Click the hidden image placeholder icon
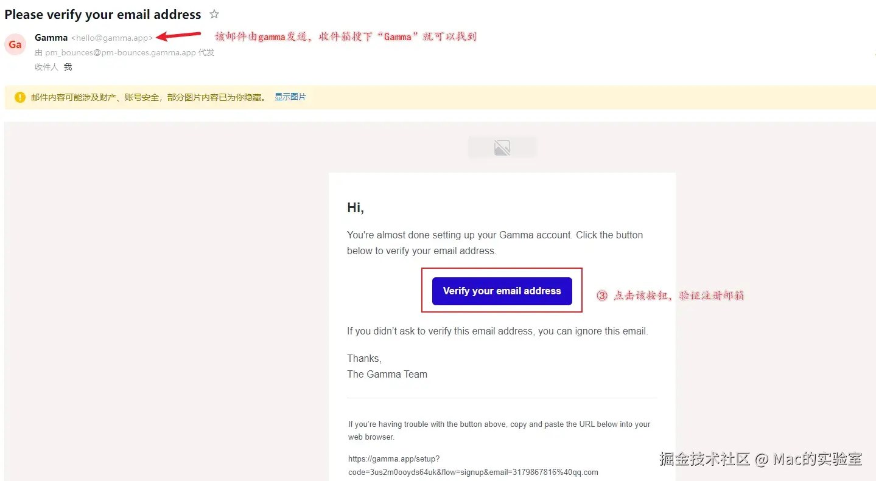Viewport: 876px width, 481px height. [x=502, y=147]
